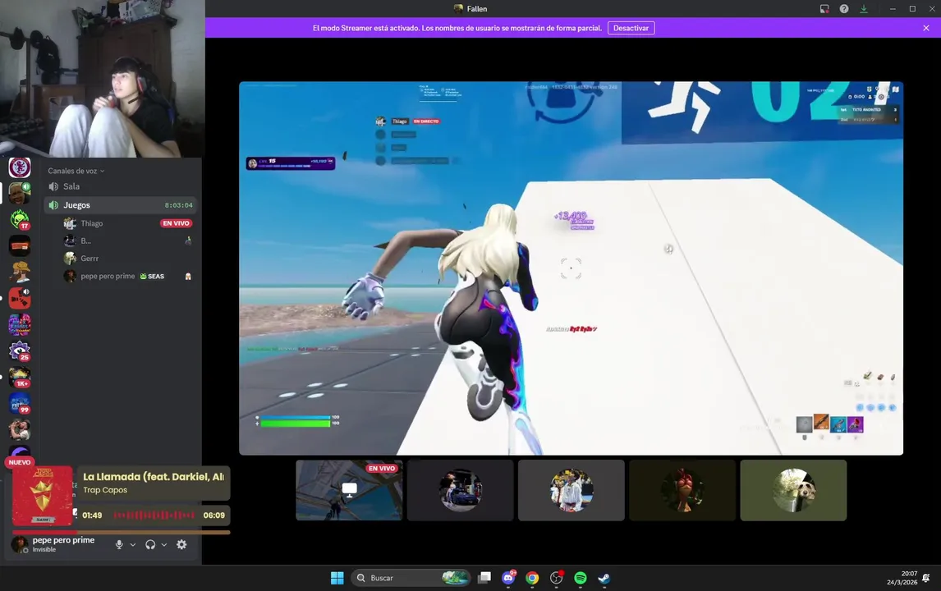Collapse the Canales de voz category
Viewport: 941px width, 591px height.
pyautogui.click(x=76, y=171)
